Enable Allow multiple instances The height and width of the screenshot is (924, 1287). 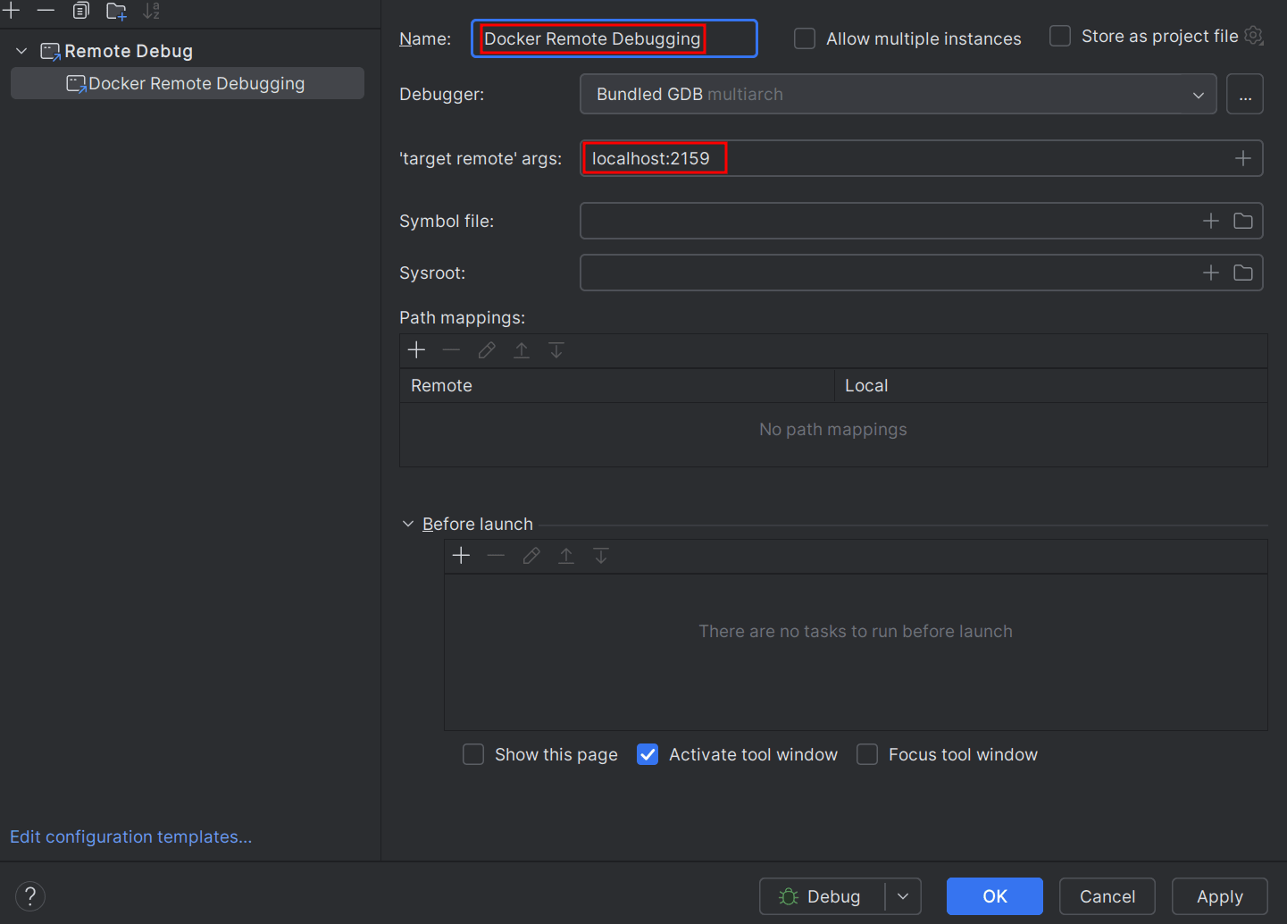pos(805,38)
